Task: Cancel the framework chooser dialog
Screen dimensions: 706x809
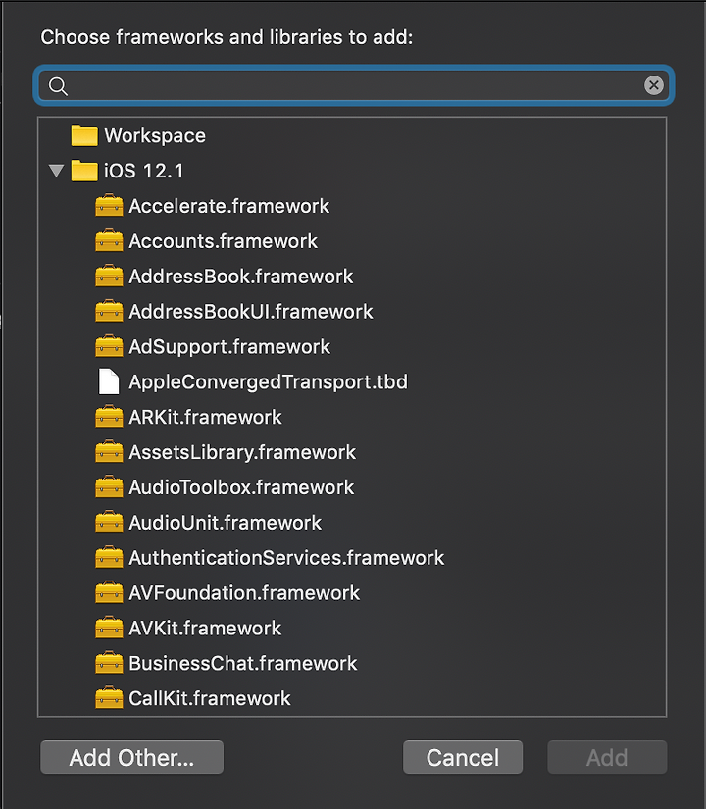Action: pos(463,757)
